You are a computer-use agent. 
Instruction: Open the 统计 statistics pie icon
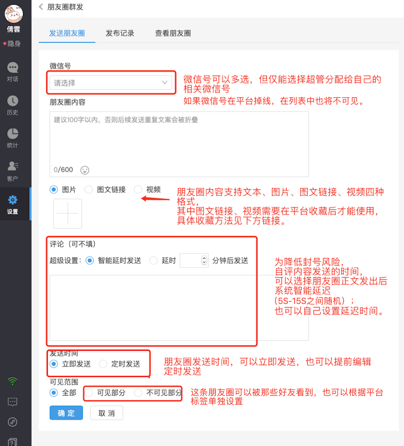(x=12, y=134)
